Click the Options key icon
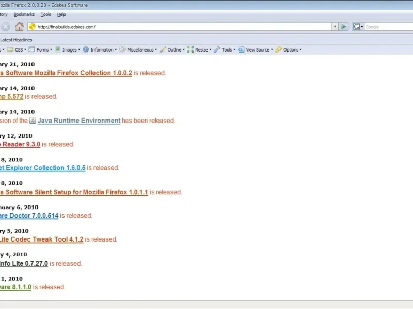 (x=278, y=49)
